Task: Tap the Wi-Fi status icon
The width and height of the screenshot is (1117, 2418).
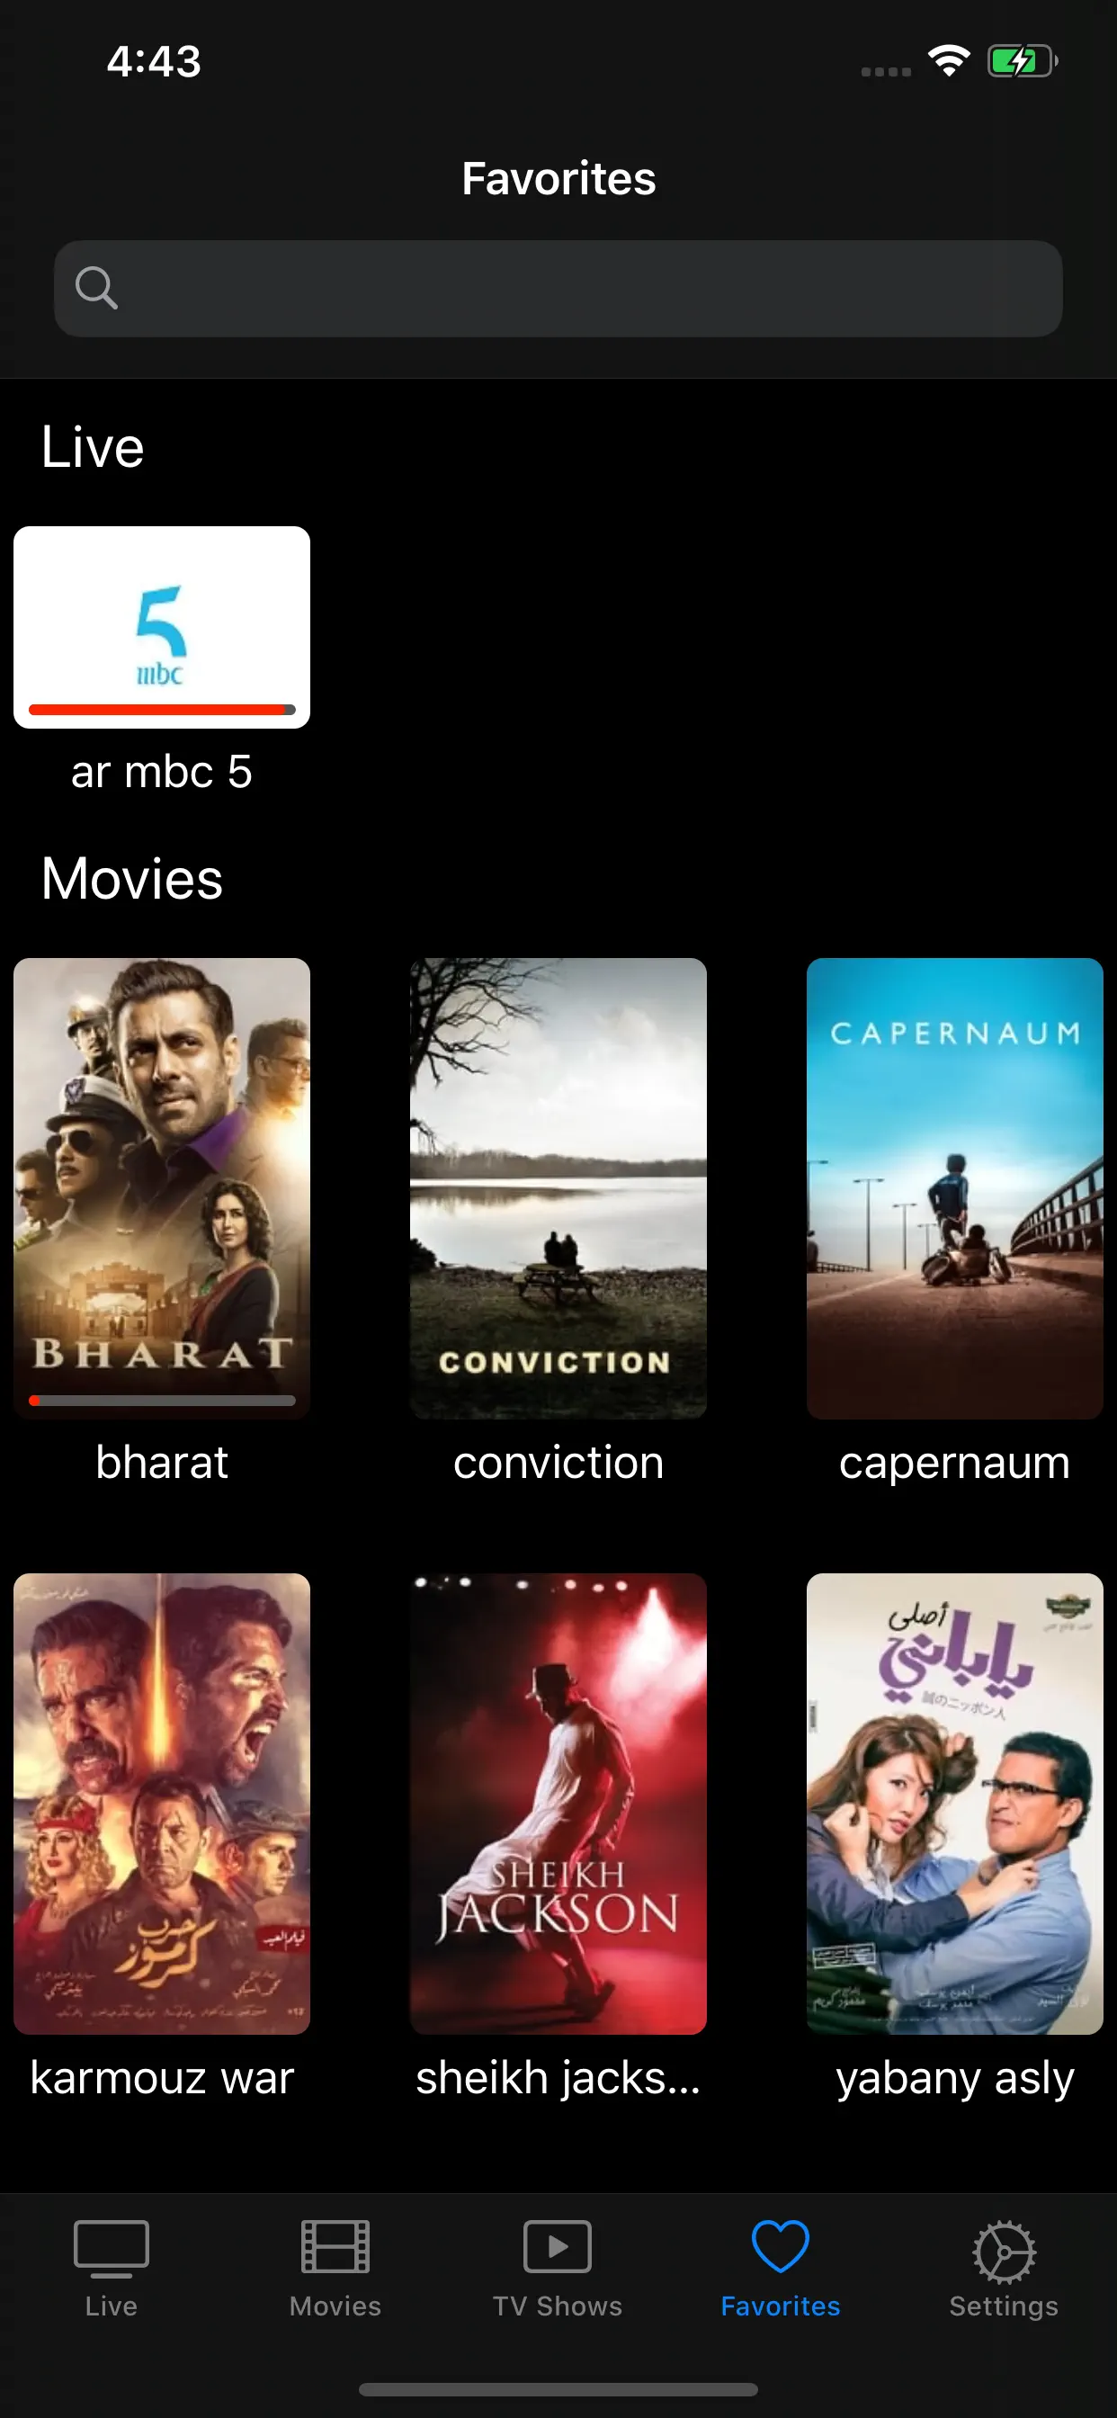Action: [949, 61]
